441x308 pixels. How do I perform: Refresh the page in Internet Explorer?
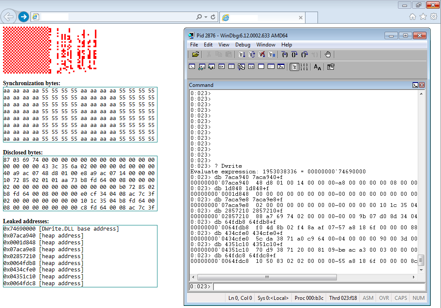click(213, 17)
